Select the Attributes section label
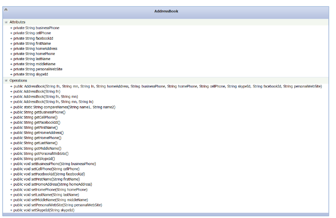336x218 pixels. click(18, 22)
